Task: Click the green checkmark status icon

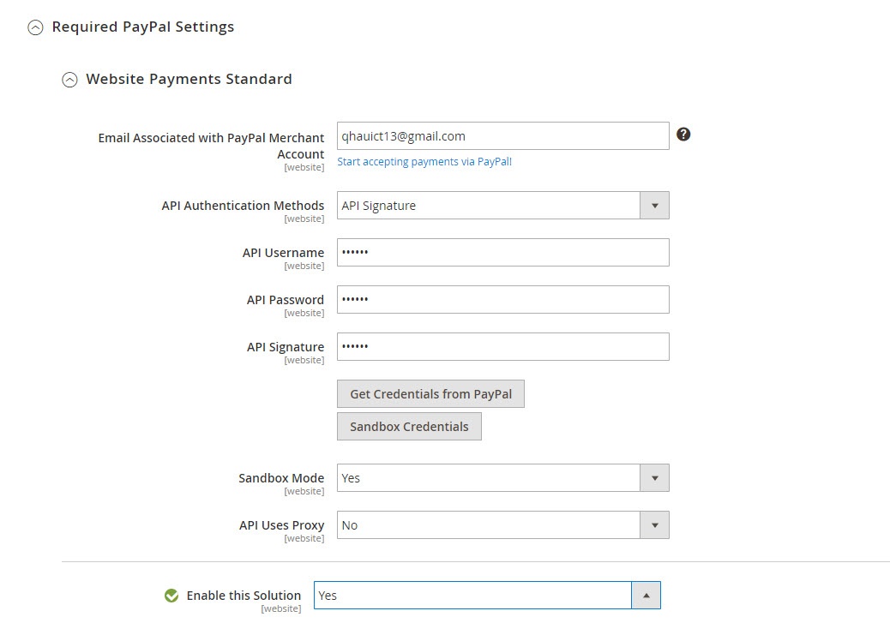Action: 171,596
